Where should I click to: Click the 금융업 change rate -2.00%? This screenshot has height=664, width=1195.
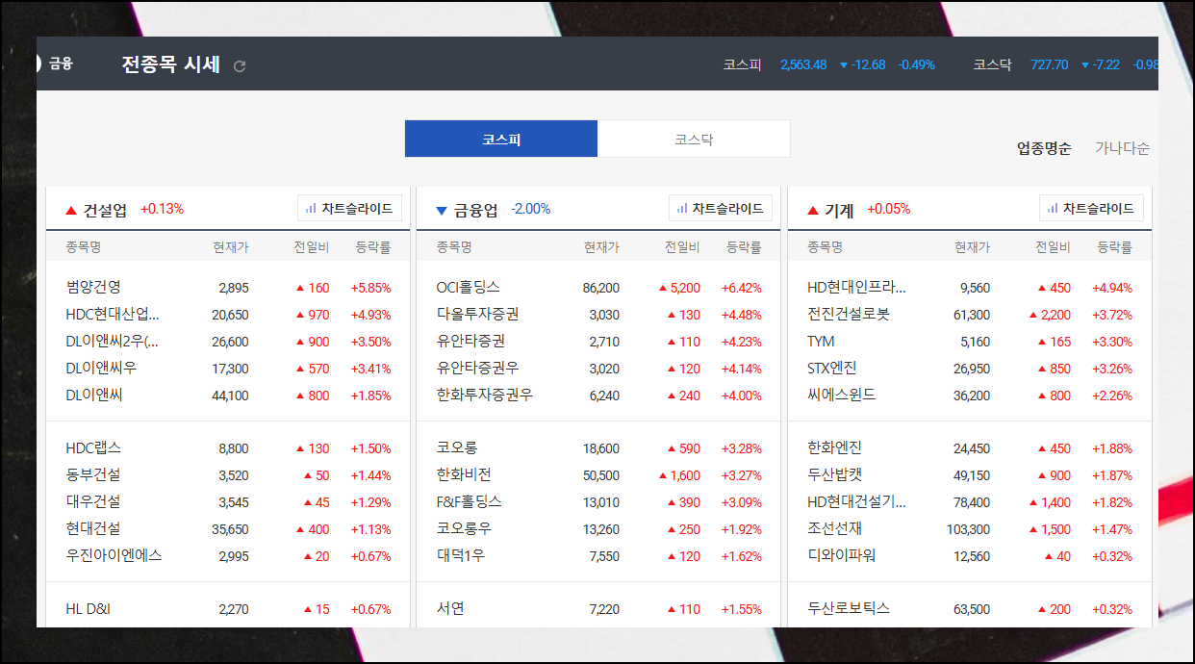pyautogui.click(x=531, y=209)
